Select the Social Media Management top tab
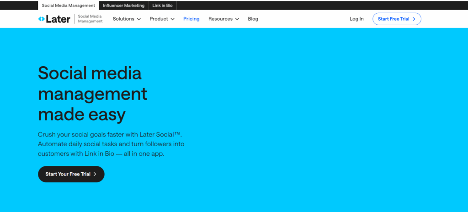The height and width of the screenshot is (212, 468). point(69,5)
